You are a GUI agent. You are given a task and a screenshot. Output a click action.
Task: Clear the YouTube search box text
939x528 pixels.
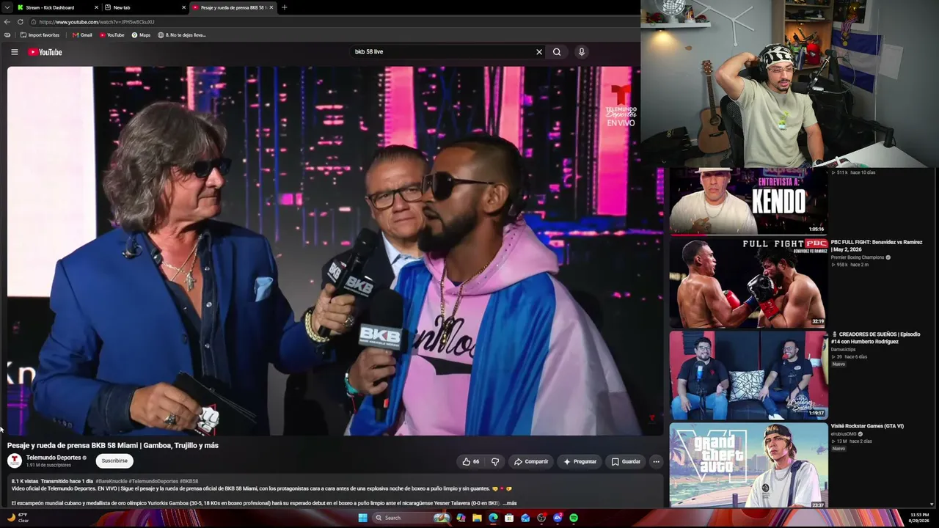539,52
